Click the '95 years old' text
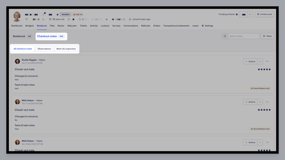Viewport: 285px width, 160px height. tap(58, 19)
